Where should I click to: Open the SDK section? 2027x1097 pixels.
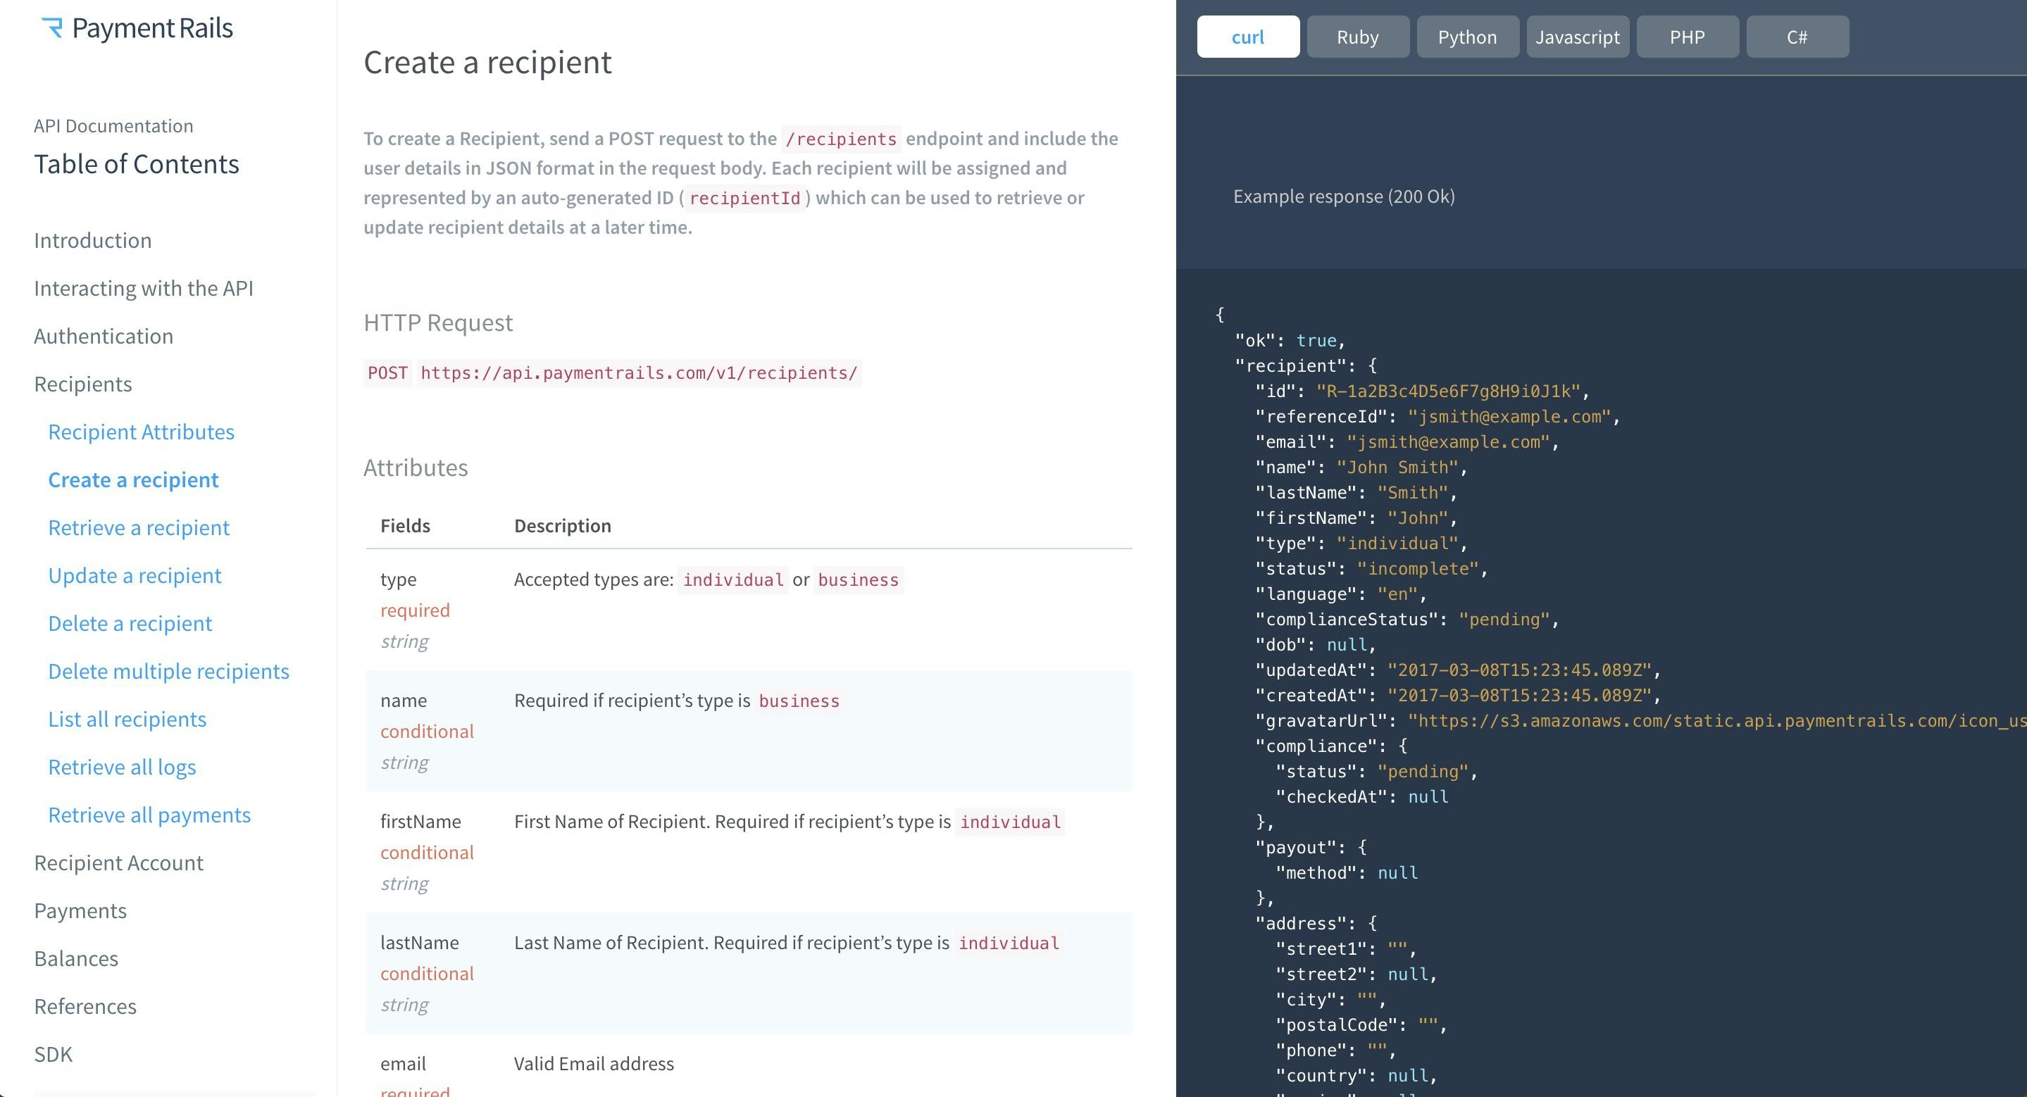(53, 1054)
